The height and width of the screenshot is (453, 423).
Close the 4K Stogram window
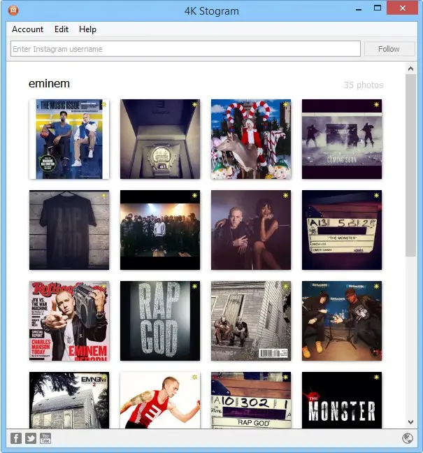coord(402,8)
